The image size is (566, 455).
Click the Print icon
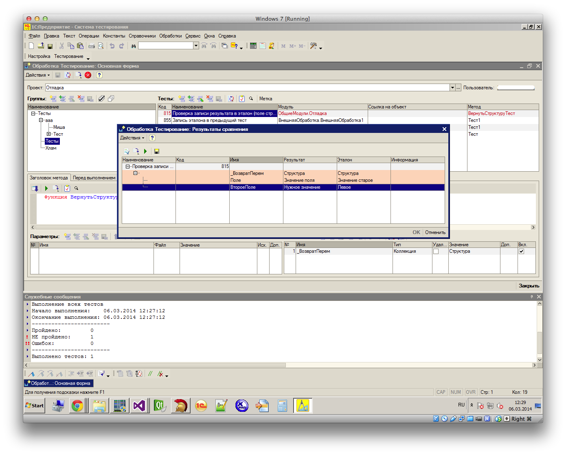[92, 46]
